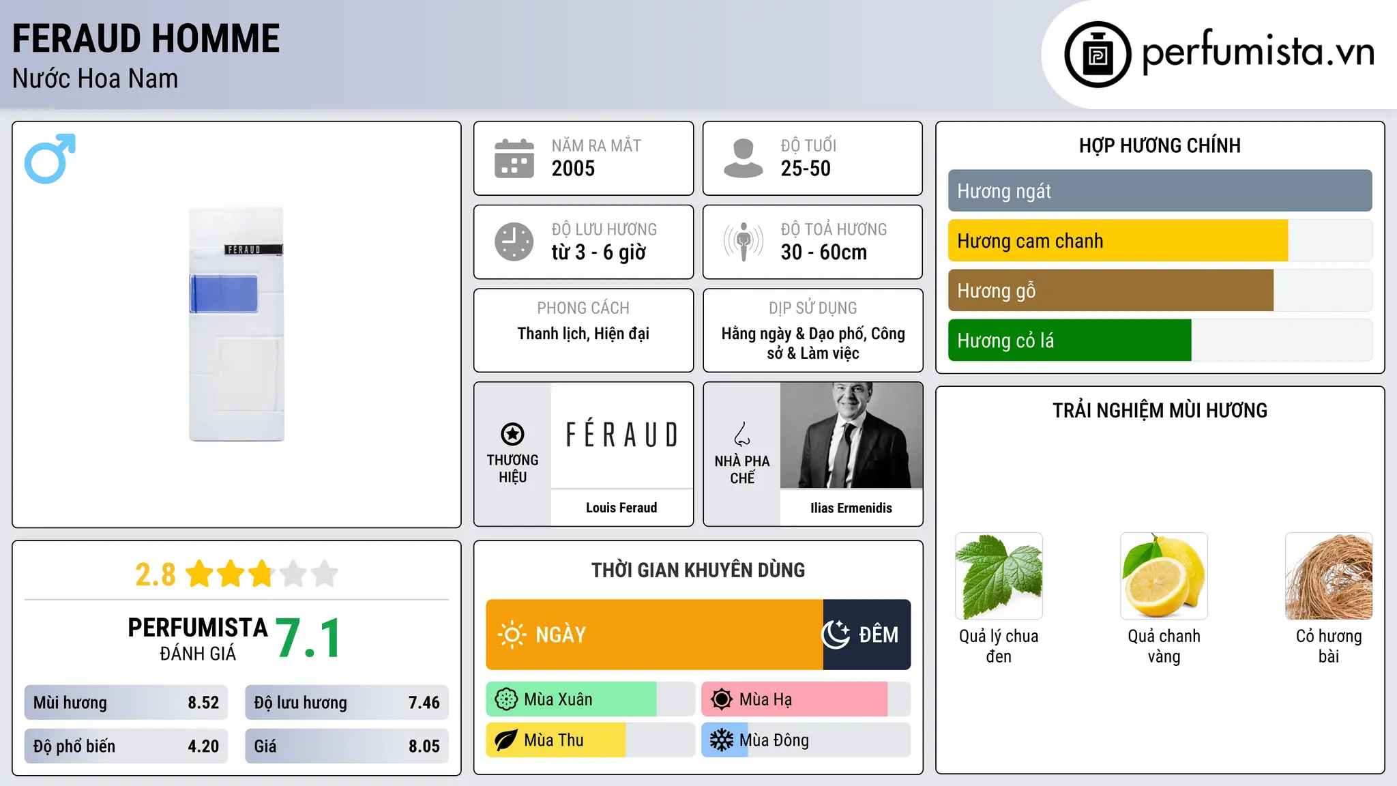Click the last grey rating star

[325, 574]
